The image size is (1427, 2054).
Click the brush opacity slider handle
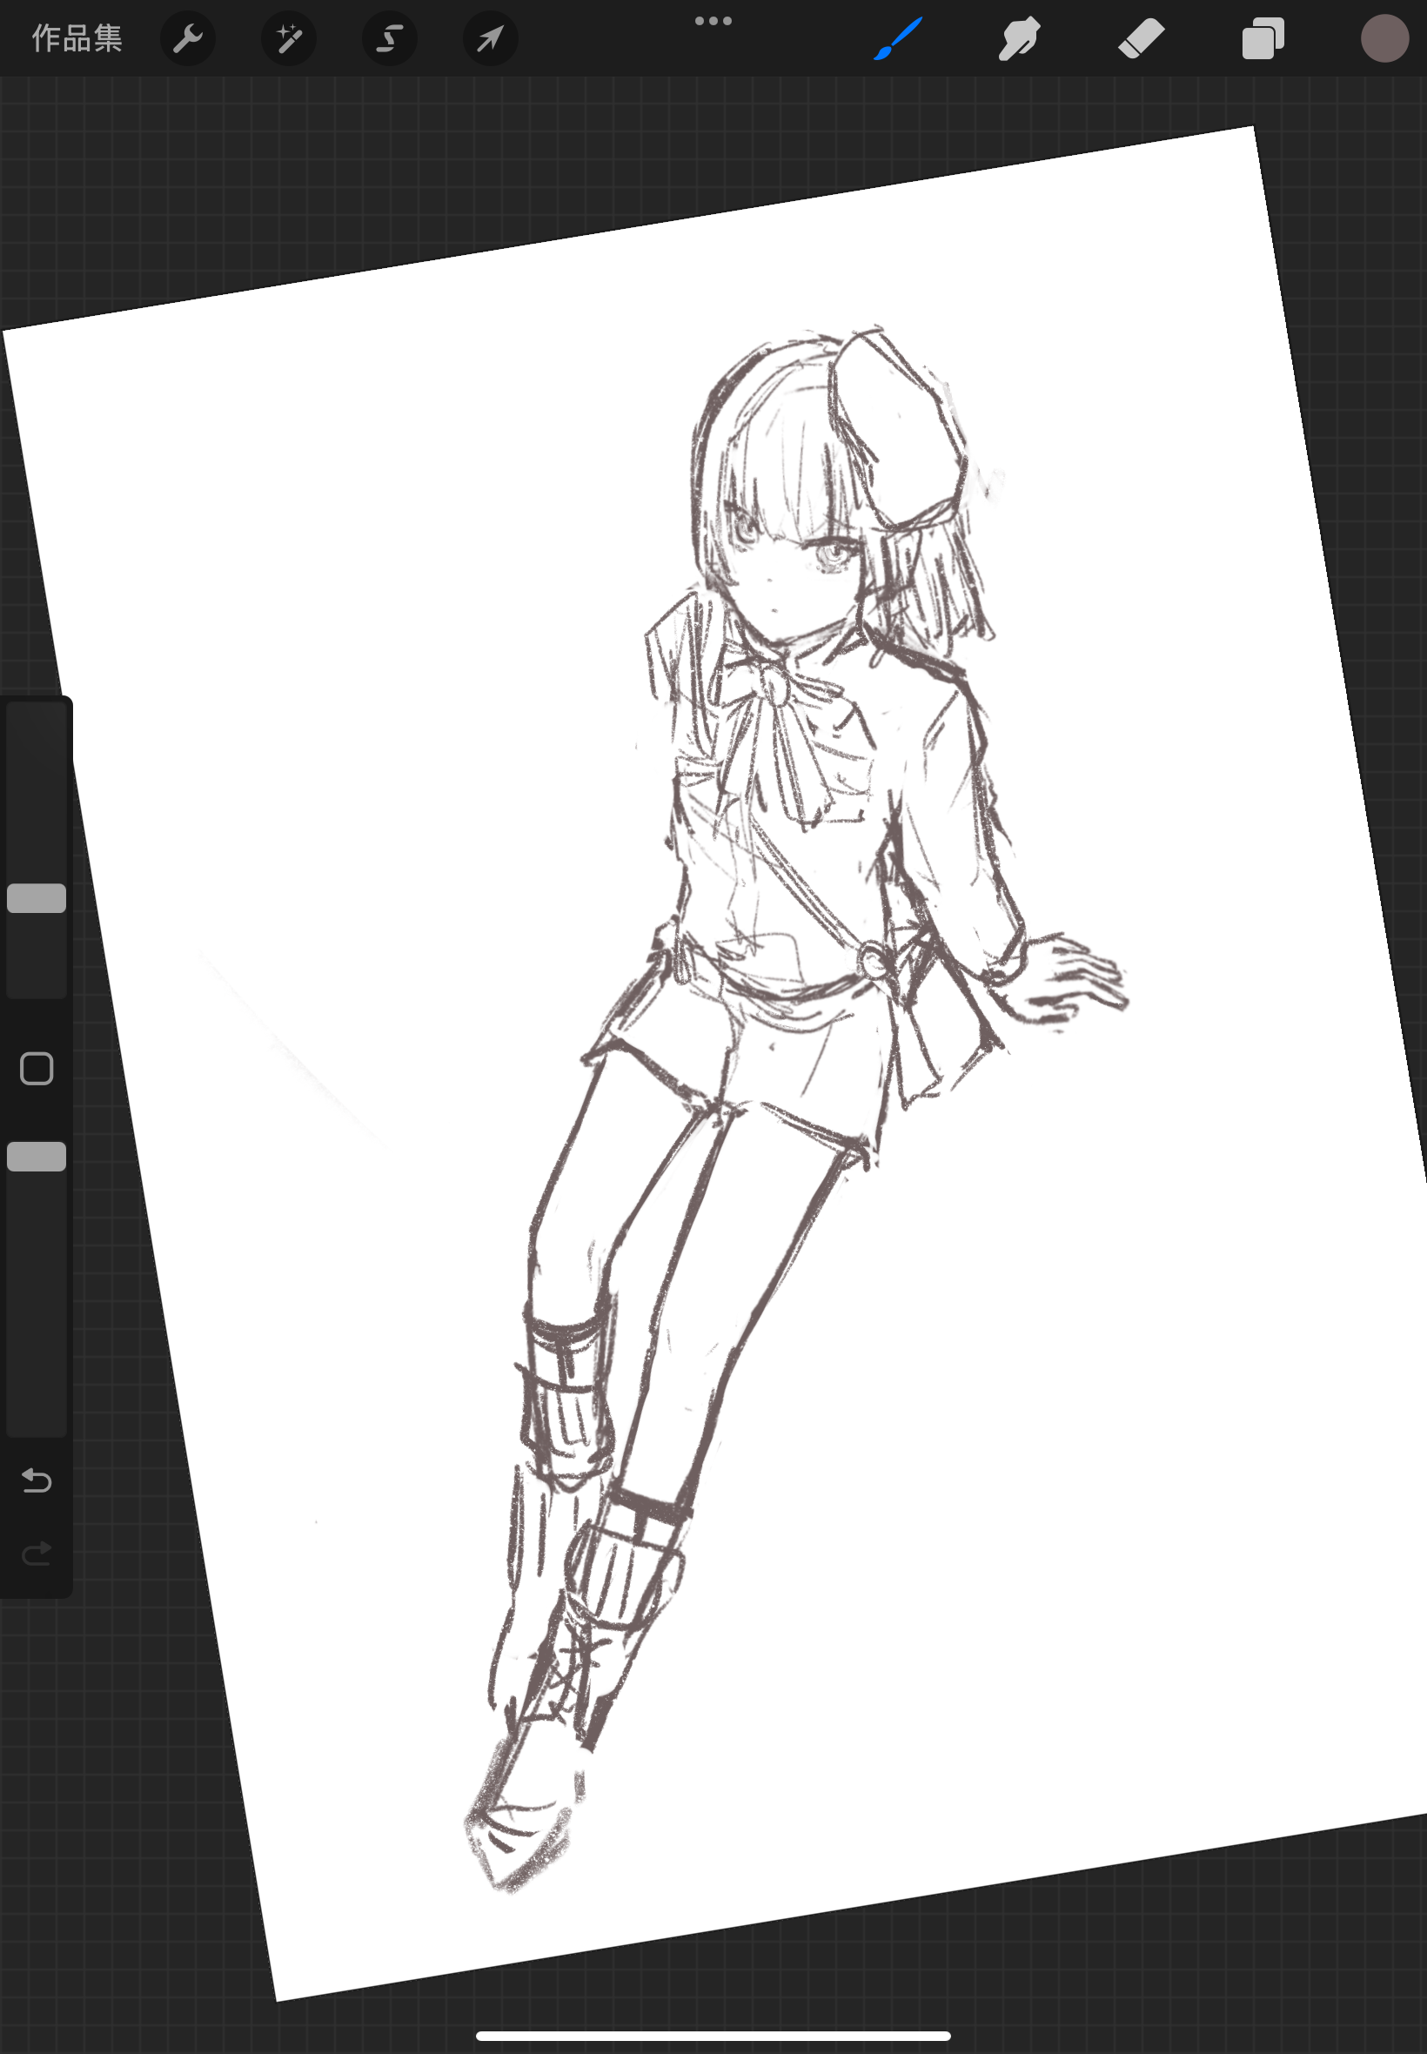[37, 1156]
